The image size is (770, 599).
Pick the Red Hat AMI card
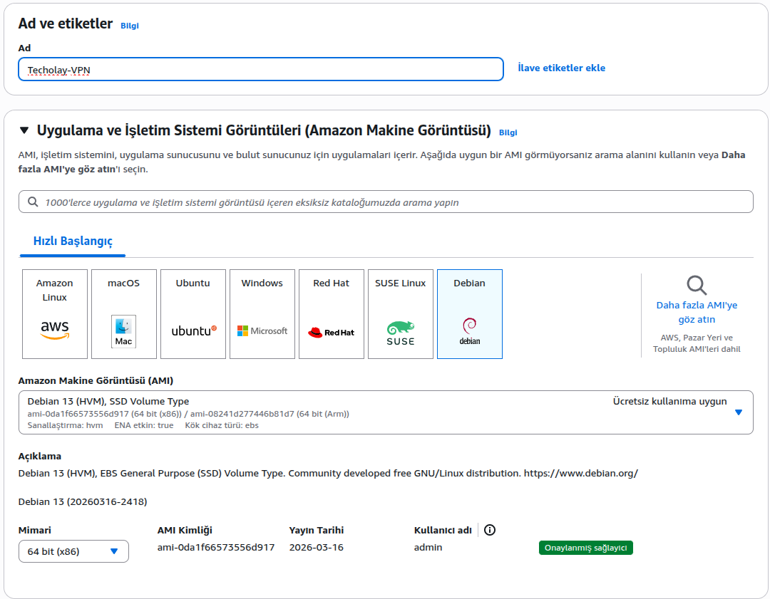(x=332, y=314)
